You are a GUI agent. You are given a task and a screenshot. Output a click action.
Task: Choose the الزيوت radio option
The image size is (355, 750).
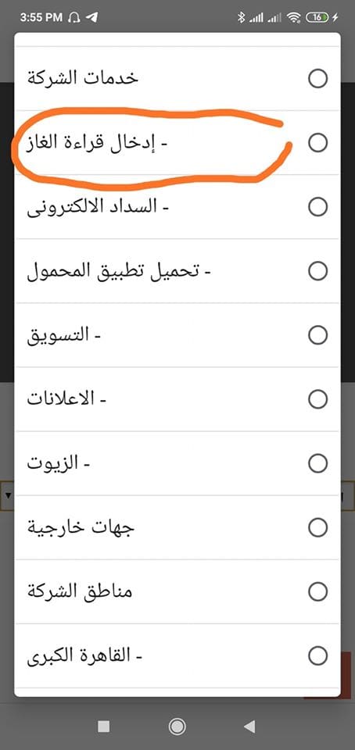[317, 463]
